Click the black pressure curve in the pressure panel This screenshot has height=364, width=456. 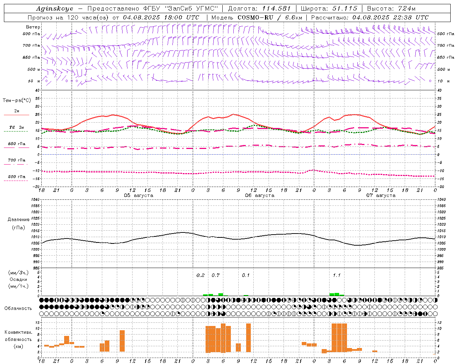click(x=238, y=239)
